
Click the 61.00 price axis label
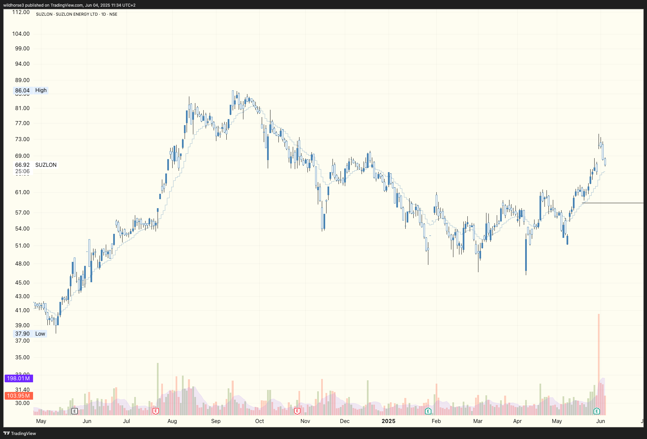point(22,192)
